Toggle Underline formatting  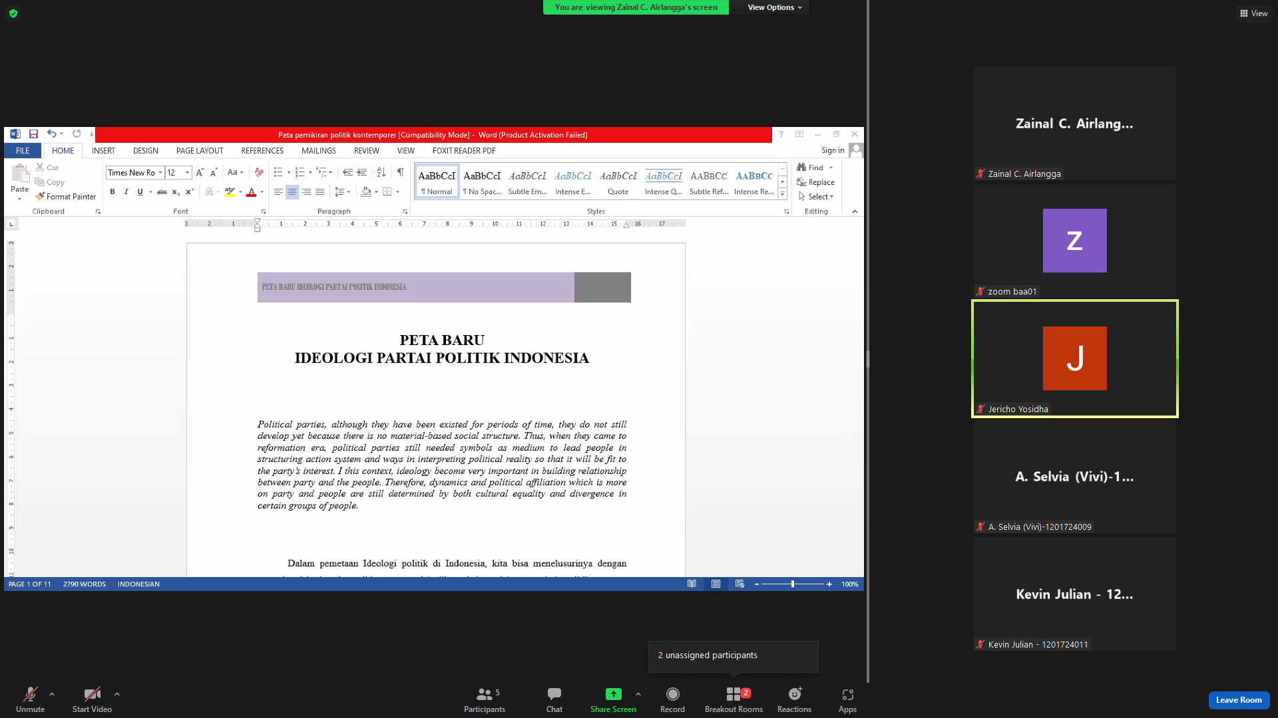[x=140, y=192]
